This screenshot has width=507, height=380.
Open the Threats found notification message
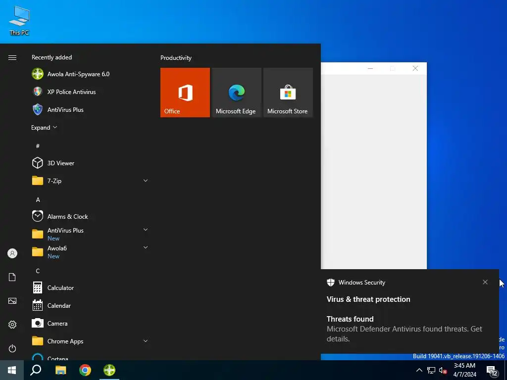pos(404,329)
